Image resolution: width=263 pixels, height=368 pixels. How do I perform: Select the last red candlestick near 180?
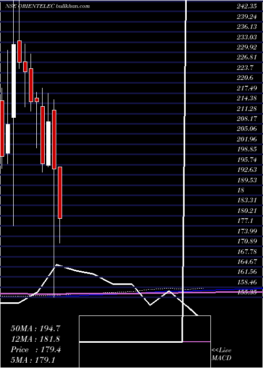coord(60,193)
